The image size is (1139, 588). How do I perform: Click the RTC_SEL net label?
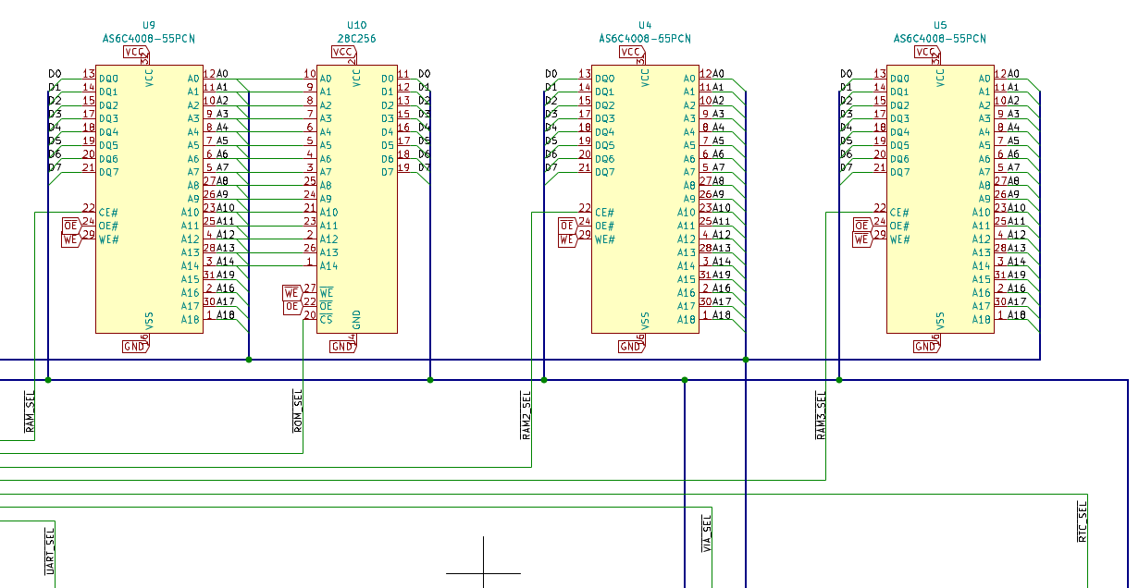(1082, 522)
